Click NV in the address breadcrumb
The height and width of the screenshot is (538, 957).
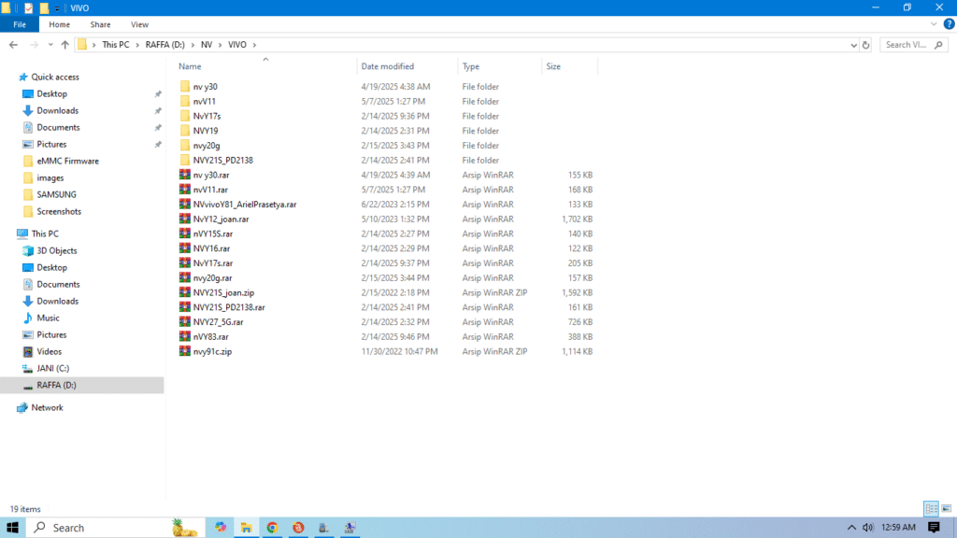[207, 45]
